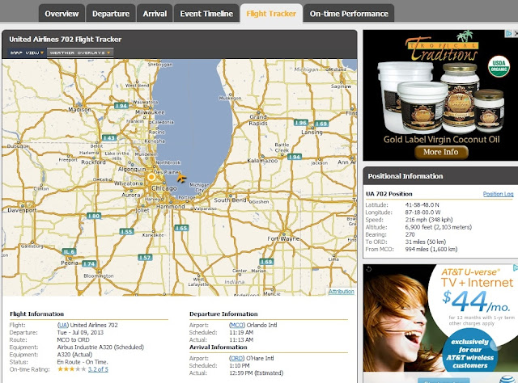The image size is (518, 383).
Task: Click the Rockford map label
Action: click(x=94, y=162)
